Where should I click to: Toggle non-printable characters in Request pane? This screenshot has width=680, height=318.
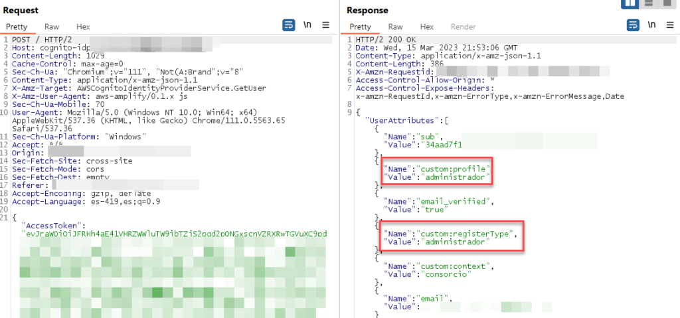point(307,25)
